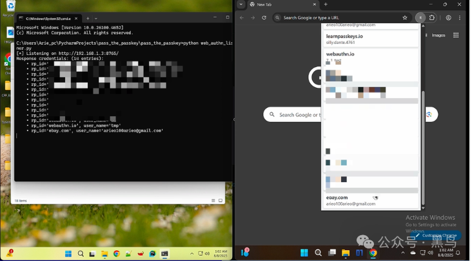
Task: Show hidden tray icons on left taskbar
Action: coord(192,253)
